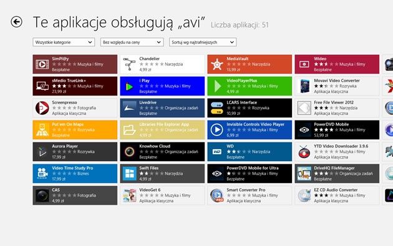Click the page heading Te aplikacje obsługują avi
Viewport: 393px width, 246px height.
(x=119, y=22)
